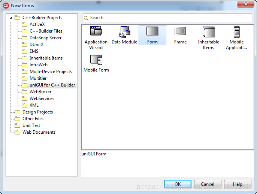257x194 pixels.
Task: Open the Other Files category
Action: tap(33, 119)
